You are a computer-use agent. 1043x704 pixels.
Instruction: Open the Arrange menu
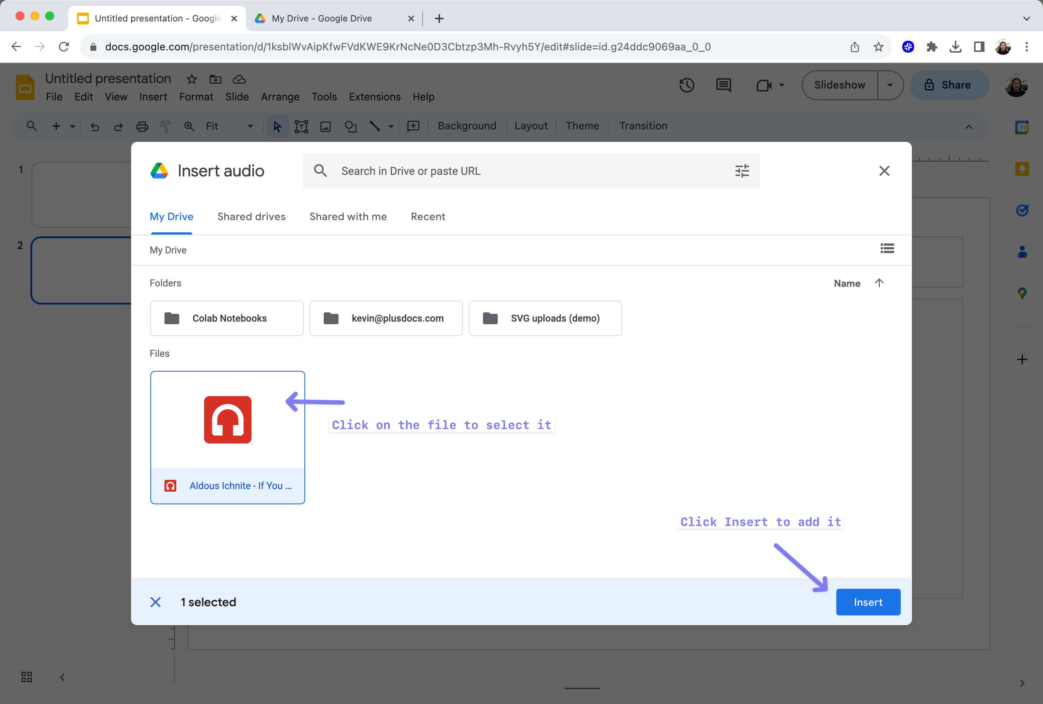click(x=280, y=97)
